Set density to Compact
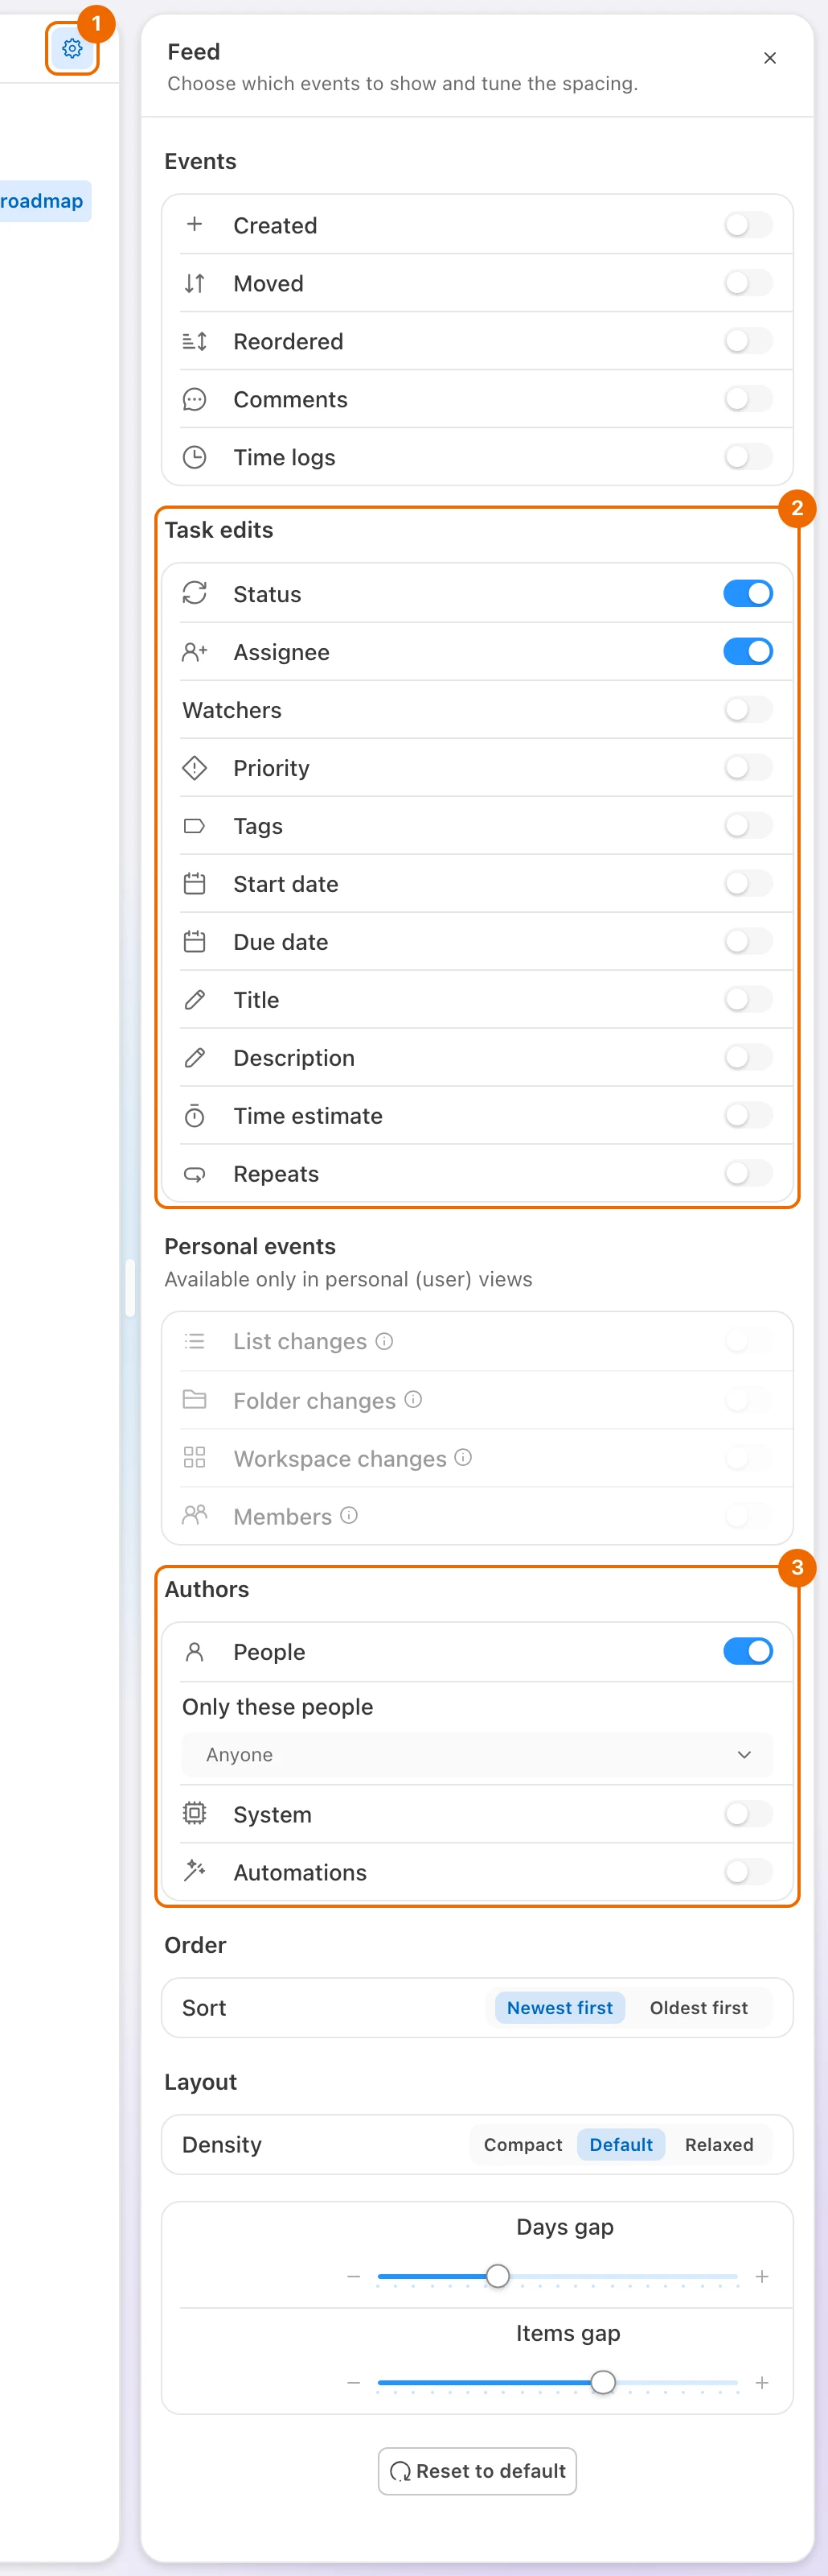Screen dimensions: 828x2576 [x=523, y=2144]
